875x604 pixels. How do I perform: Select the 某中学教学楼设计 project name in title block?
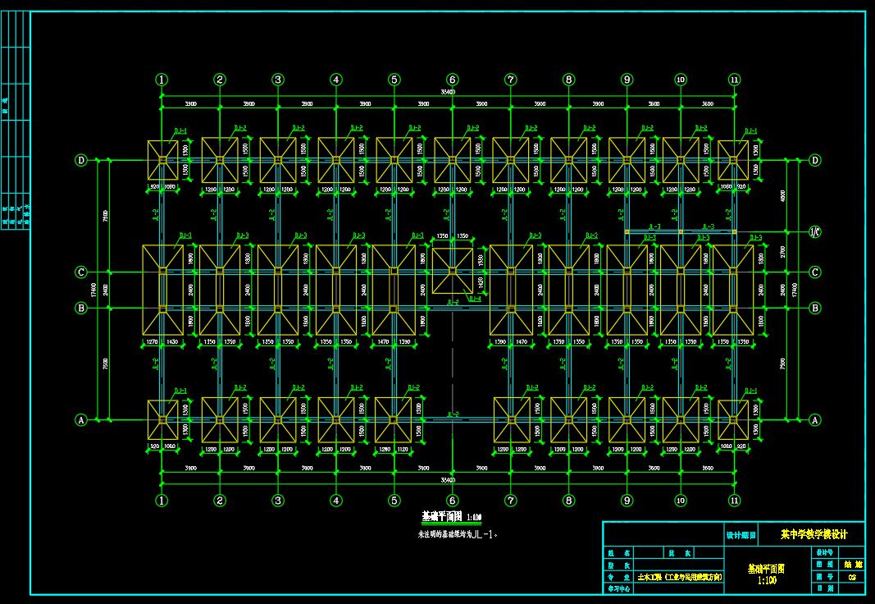[x=813, y=534]
